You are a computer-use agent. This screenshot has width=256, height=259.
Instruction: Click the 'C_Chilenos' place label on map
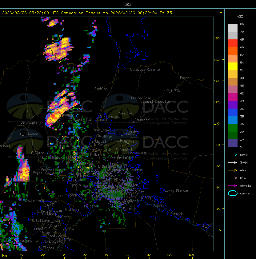(29, 134)
